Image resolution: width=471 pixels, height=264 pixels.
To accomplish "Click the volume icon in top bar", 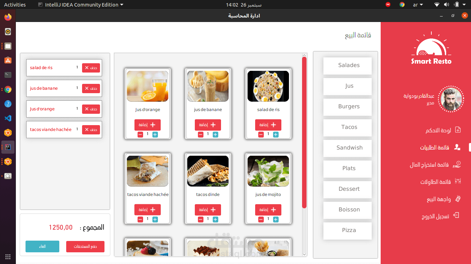I will point(447,5).
